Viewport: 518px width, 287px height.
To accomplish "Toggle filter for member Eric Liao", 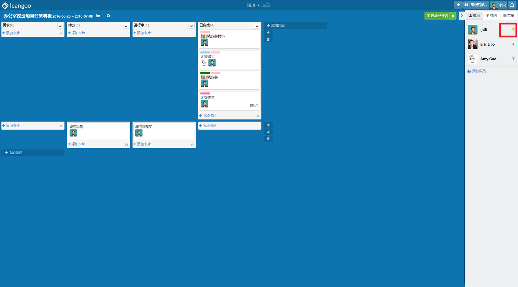I will (x=513, y=44).
